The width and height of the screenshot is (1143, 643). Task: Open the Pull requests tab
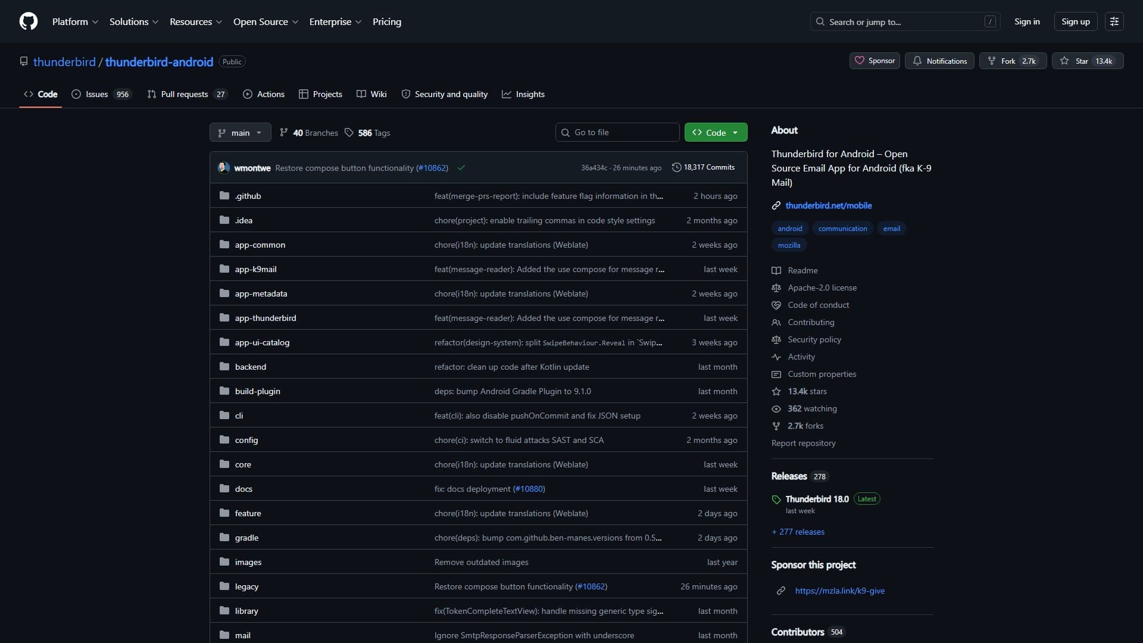188,94
